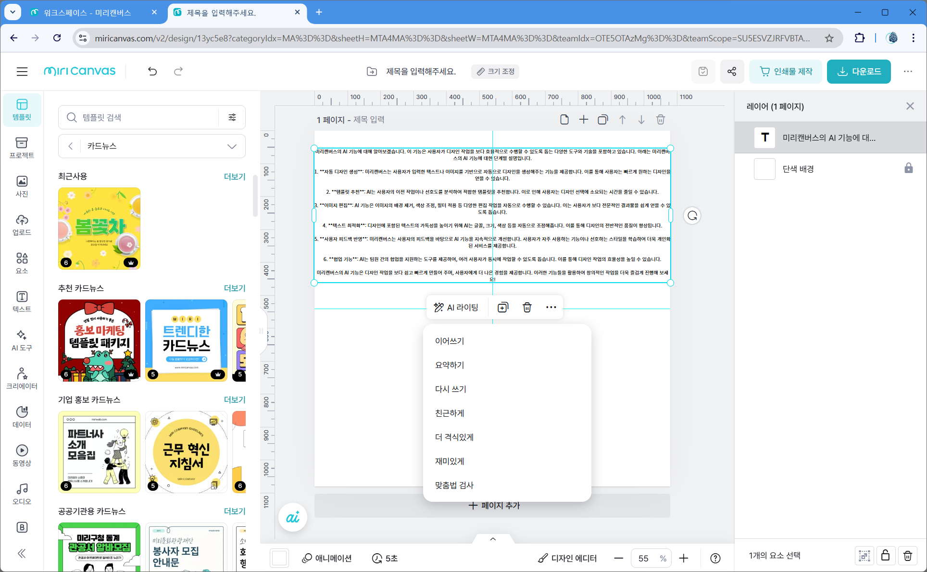927x572 pixels.
Task: Choose 맞춤법 검사 menu option
Action: (454, 485)
